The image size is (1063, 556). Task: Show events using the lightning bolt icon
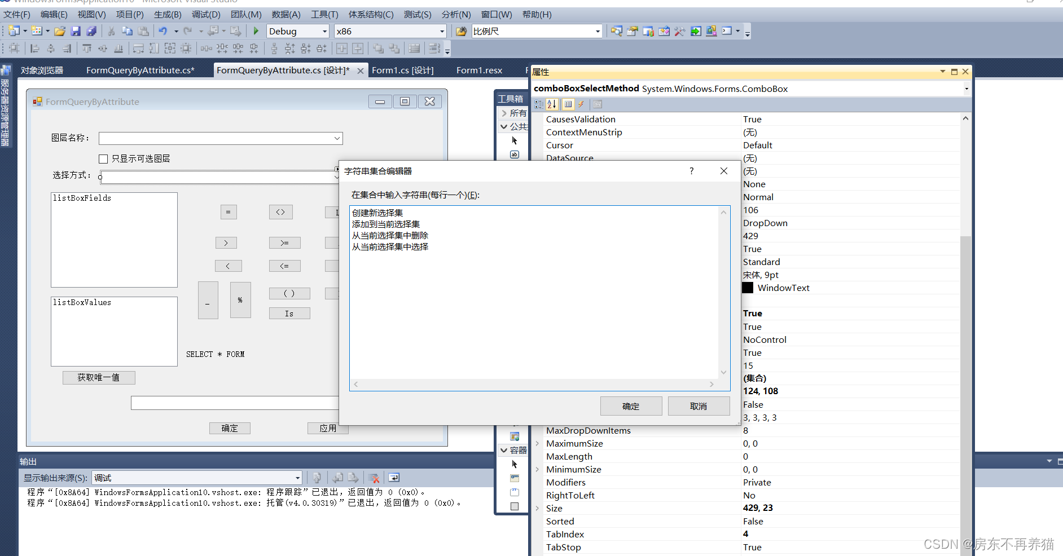pos(581,104)
